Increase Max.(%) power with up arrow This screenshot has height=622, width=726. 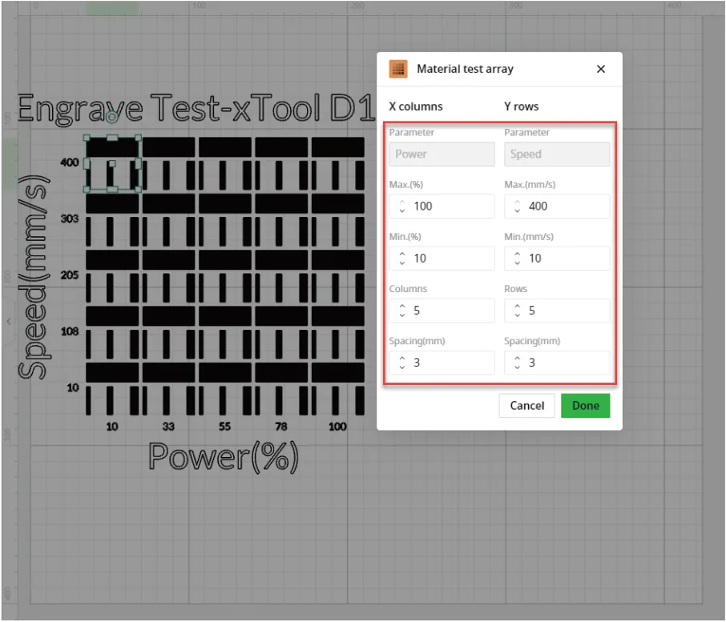(x=402, y=202)
